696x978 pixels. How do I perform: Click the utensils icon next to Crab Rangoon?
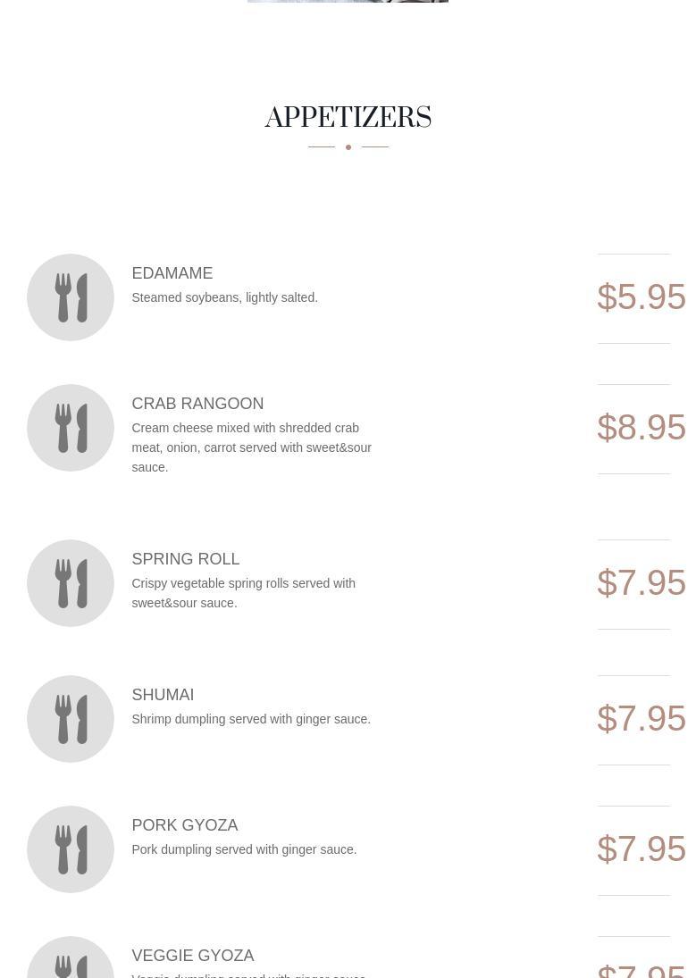coord(71,428)
